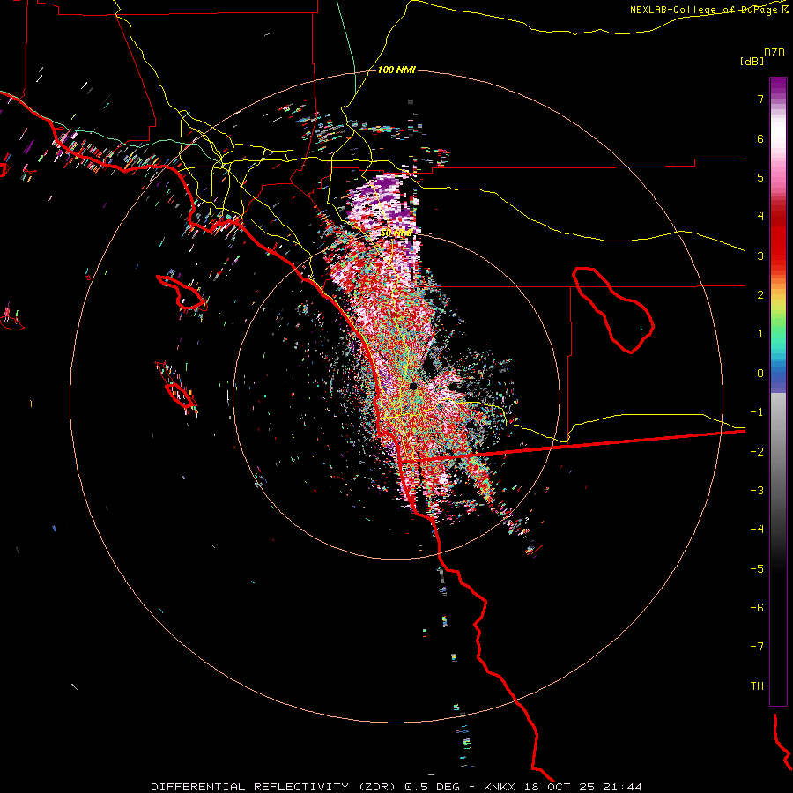Viewport: 793px width, 793px height.
Task: Select the -3 dB tick label
Action: click(757, 491)
